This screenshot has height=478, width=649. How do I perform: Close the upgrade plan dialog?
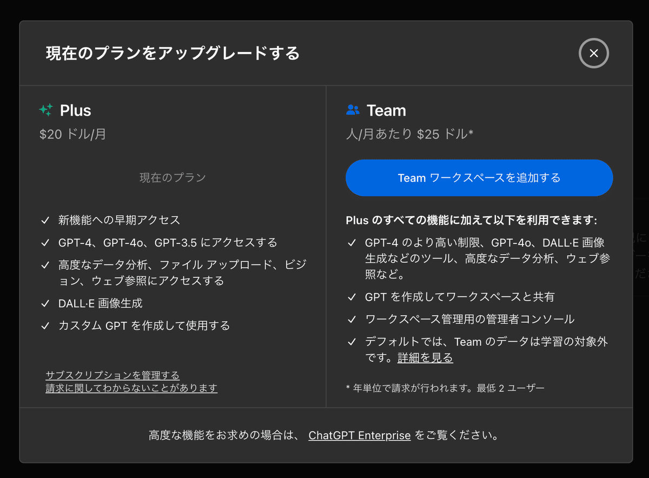594,53
